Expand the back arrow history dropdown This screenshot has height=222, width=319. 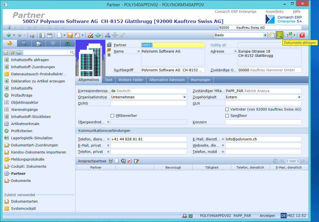14,35
